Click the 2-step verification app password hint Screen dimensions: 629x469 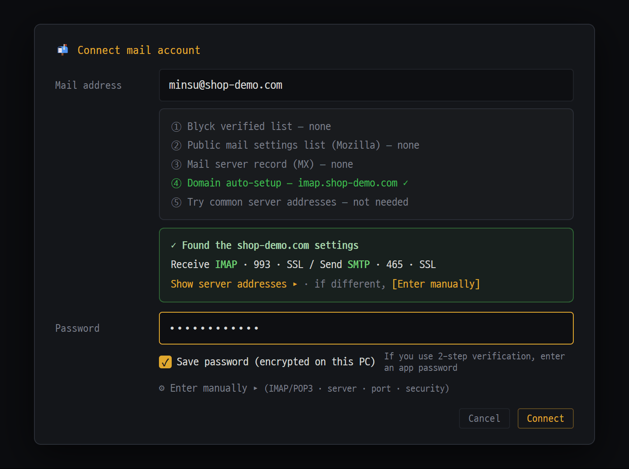click(x=475, y=362)
